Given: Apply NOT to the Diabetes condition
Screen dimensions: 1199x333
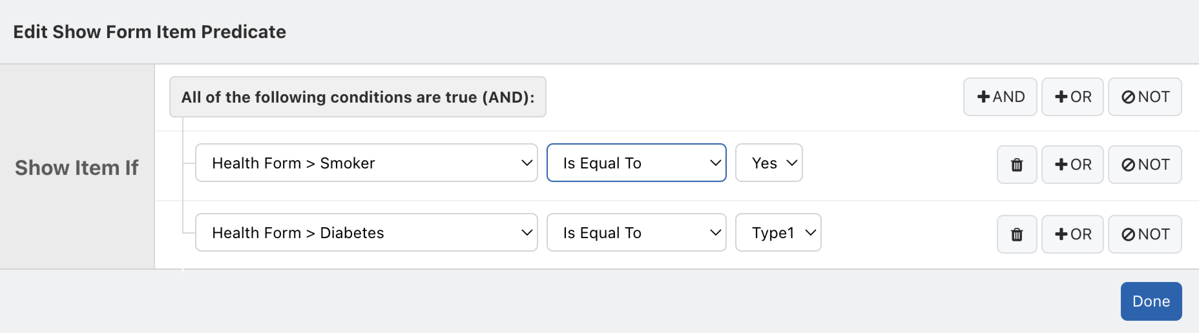Looking at the screenshot, I should (x=1144, y=234).
